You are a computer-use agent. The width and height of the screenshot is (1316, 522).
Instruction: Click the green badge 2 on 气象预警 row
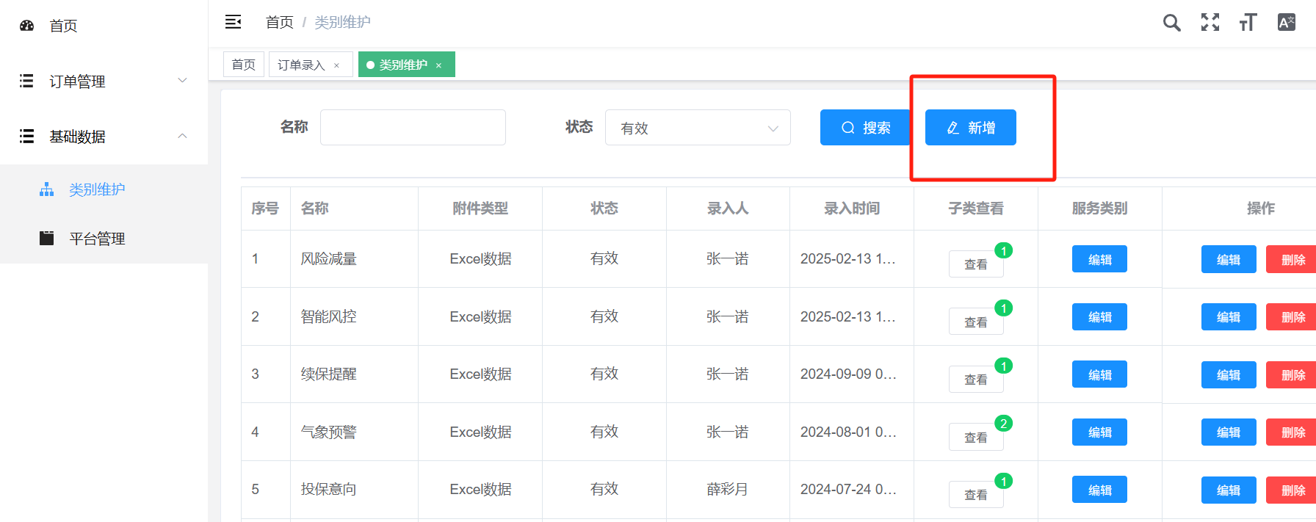pos(1004,424)
